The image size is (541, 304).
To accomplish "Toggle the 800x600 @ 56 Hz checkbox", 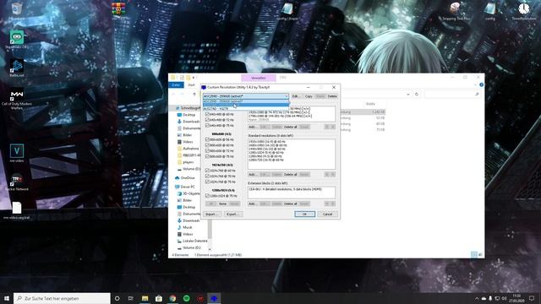I will point(207,139).
